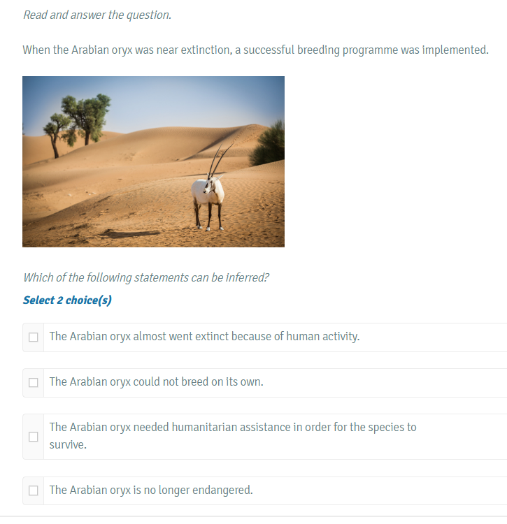Click the question 'Which of the following statements can be inferred?'

(x=146, y=277)
